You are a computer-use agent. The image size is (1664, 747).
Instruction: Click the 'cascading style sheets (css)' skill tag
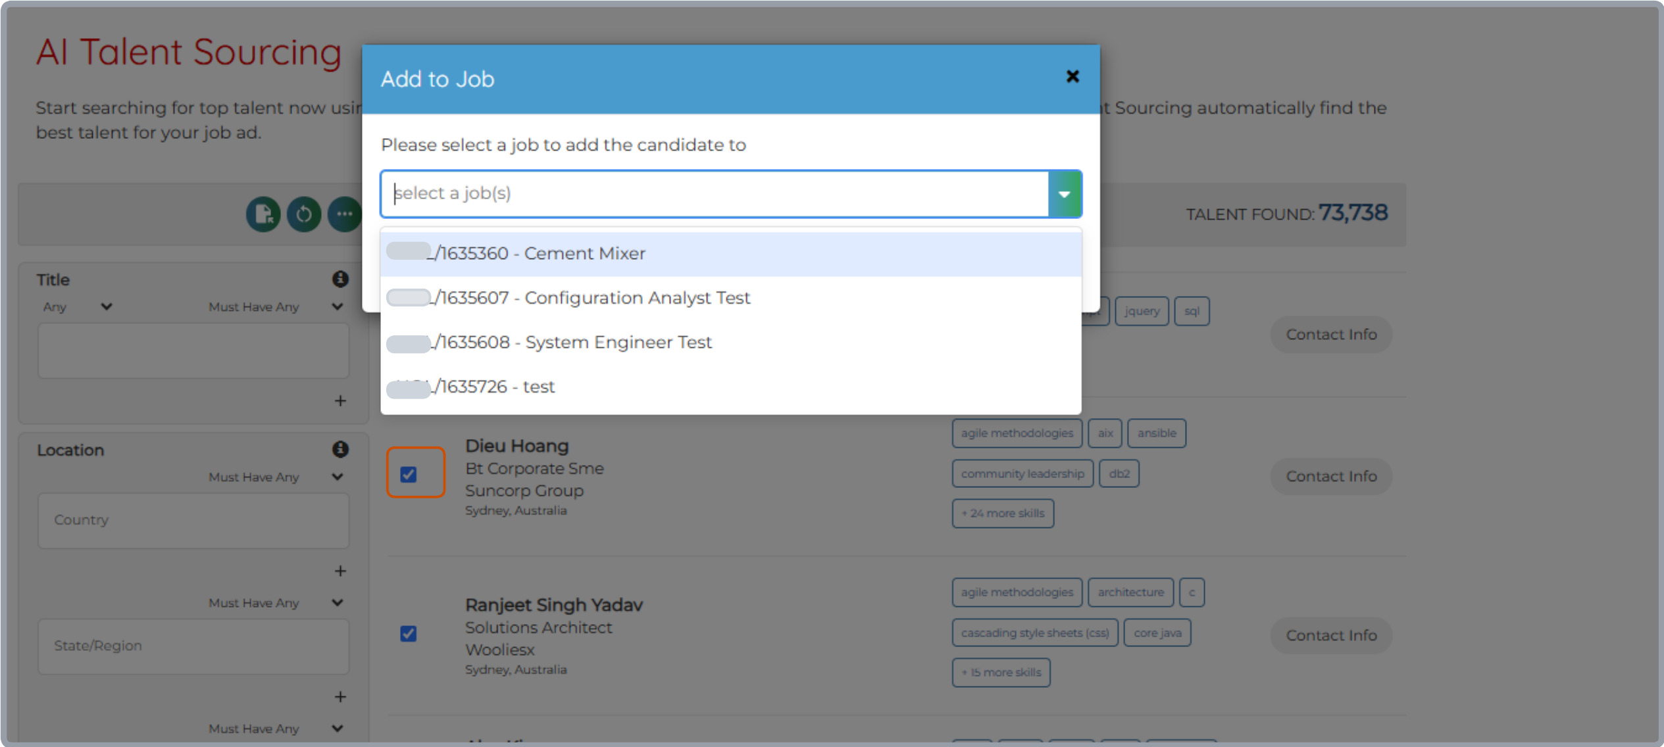click(1035, 633)
